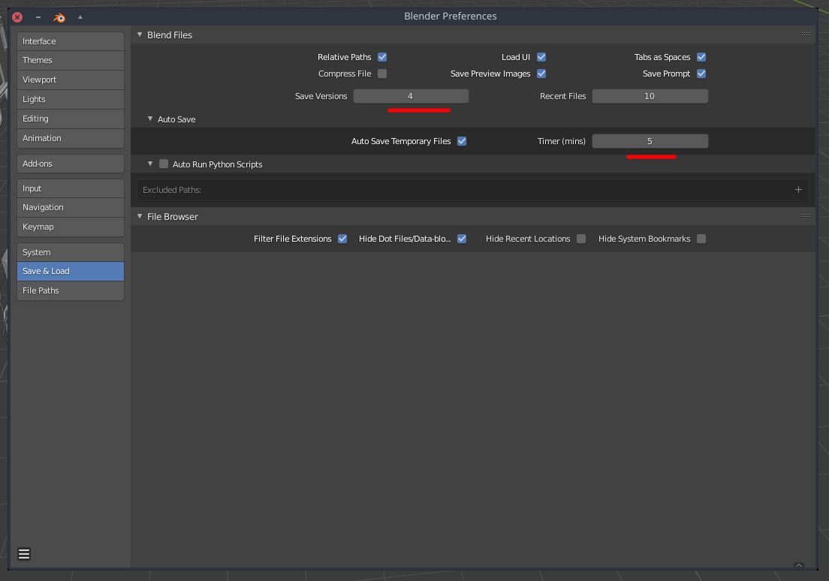This screenshot has height=581, width=829.
Task: Grab the Blend Files panel drag handle
Action: tap(805, 35)
